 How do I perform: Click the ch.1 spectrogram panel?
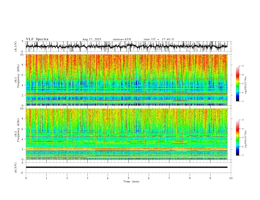point(126,80)
